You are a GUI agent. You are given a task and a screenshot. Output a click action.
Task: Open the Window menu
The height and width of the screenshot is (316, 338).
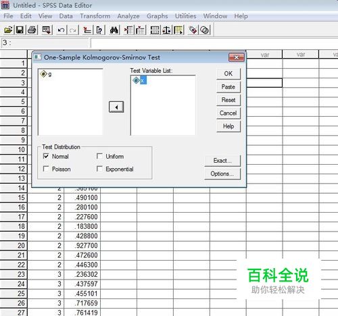[x=215, y=16]
